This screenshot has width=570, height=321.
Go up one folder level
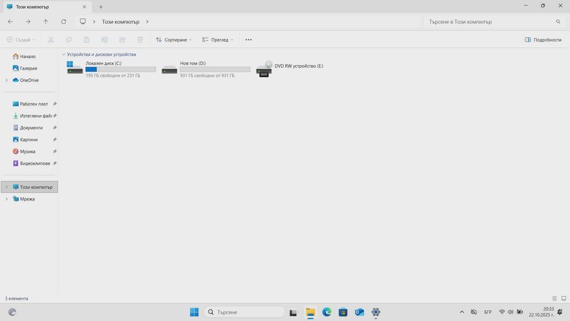[x=46, y=22]
